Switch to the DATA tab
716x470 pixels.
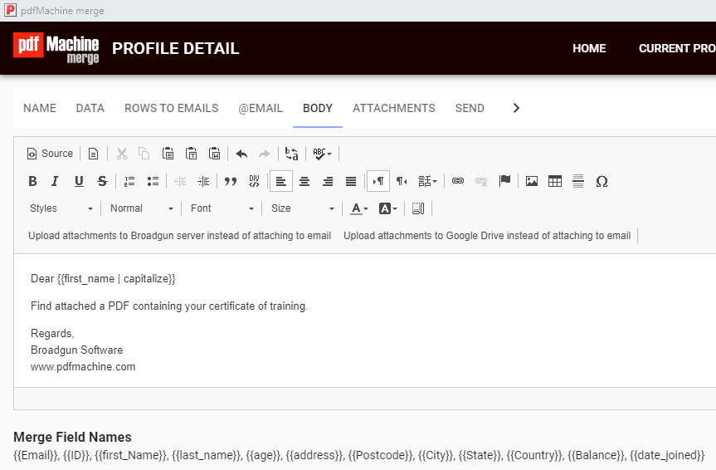[90, 108]
